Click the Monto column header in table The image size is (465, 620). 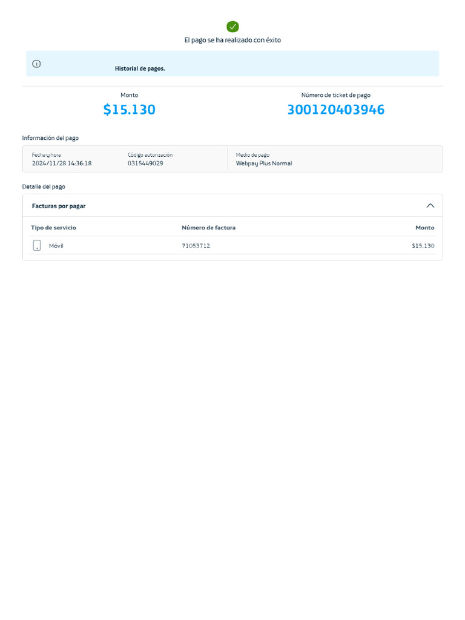[424, 228]
